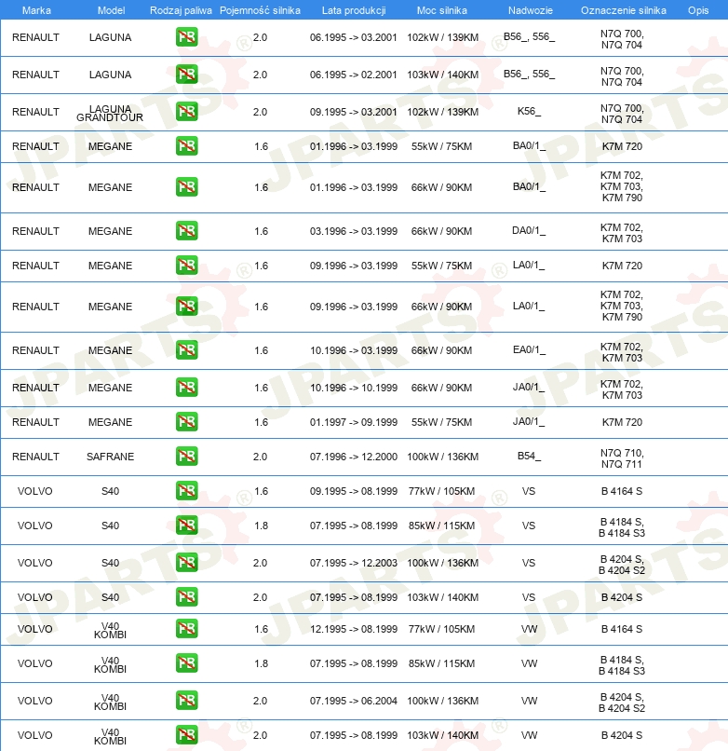This screenshot has width=728, height=751.
Task: Click fuel icon in Megane DA0/1_ row
Action: 186,231
